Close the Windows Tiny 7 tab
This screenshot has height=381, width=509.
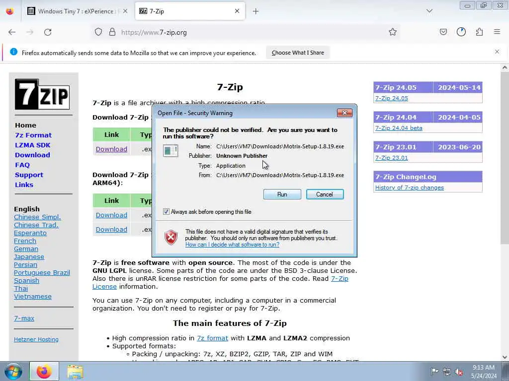[125, 11]
